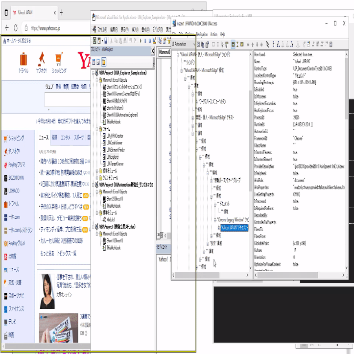Close the VBA Project explorer panel
The height and width of the screenshot is (354, 354).
tap(153, 51)
